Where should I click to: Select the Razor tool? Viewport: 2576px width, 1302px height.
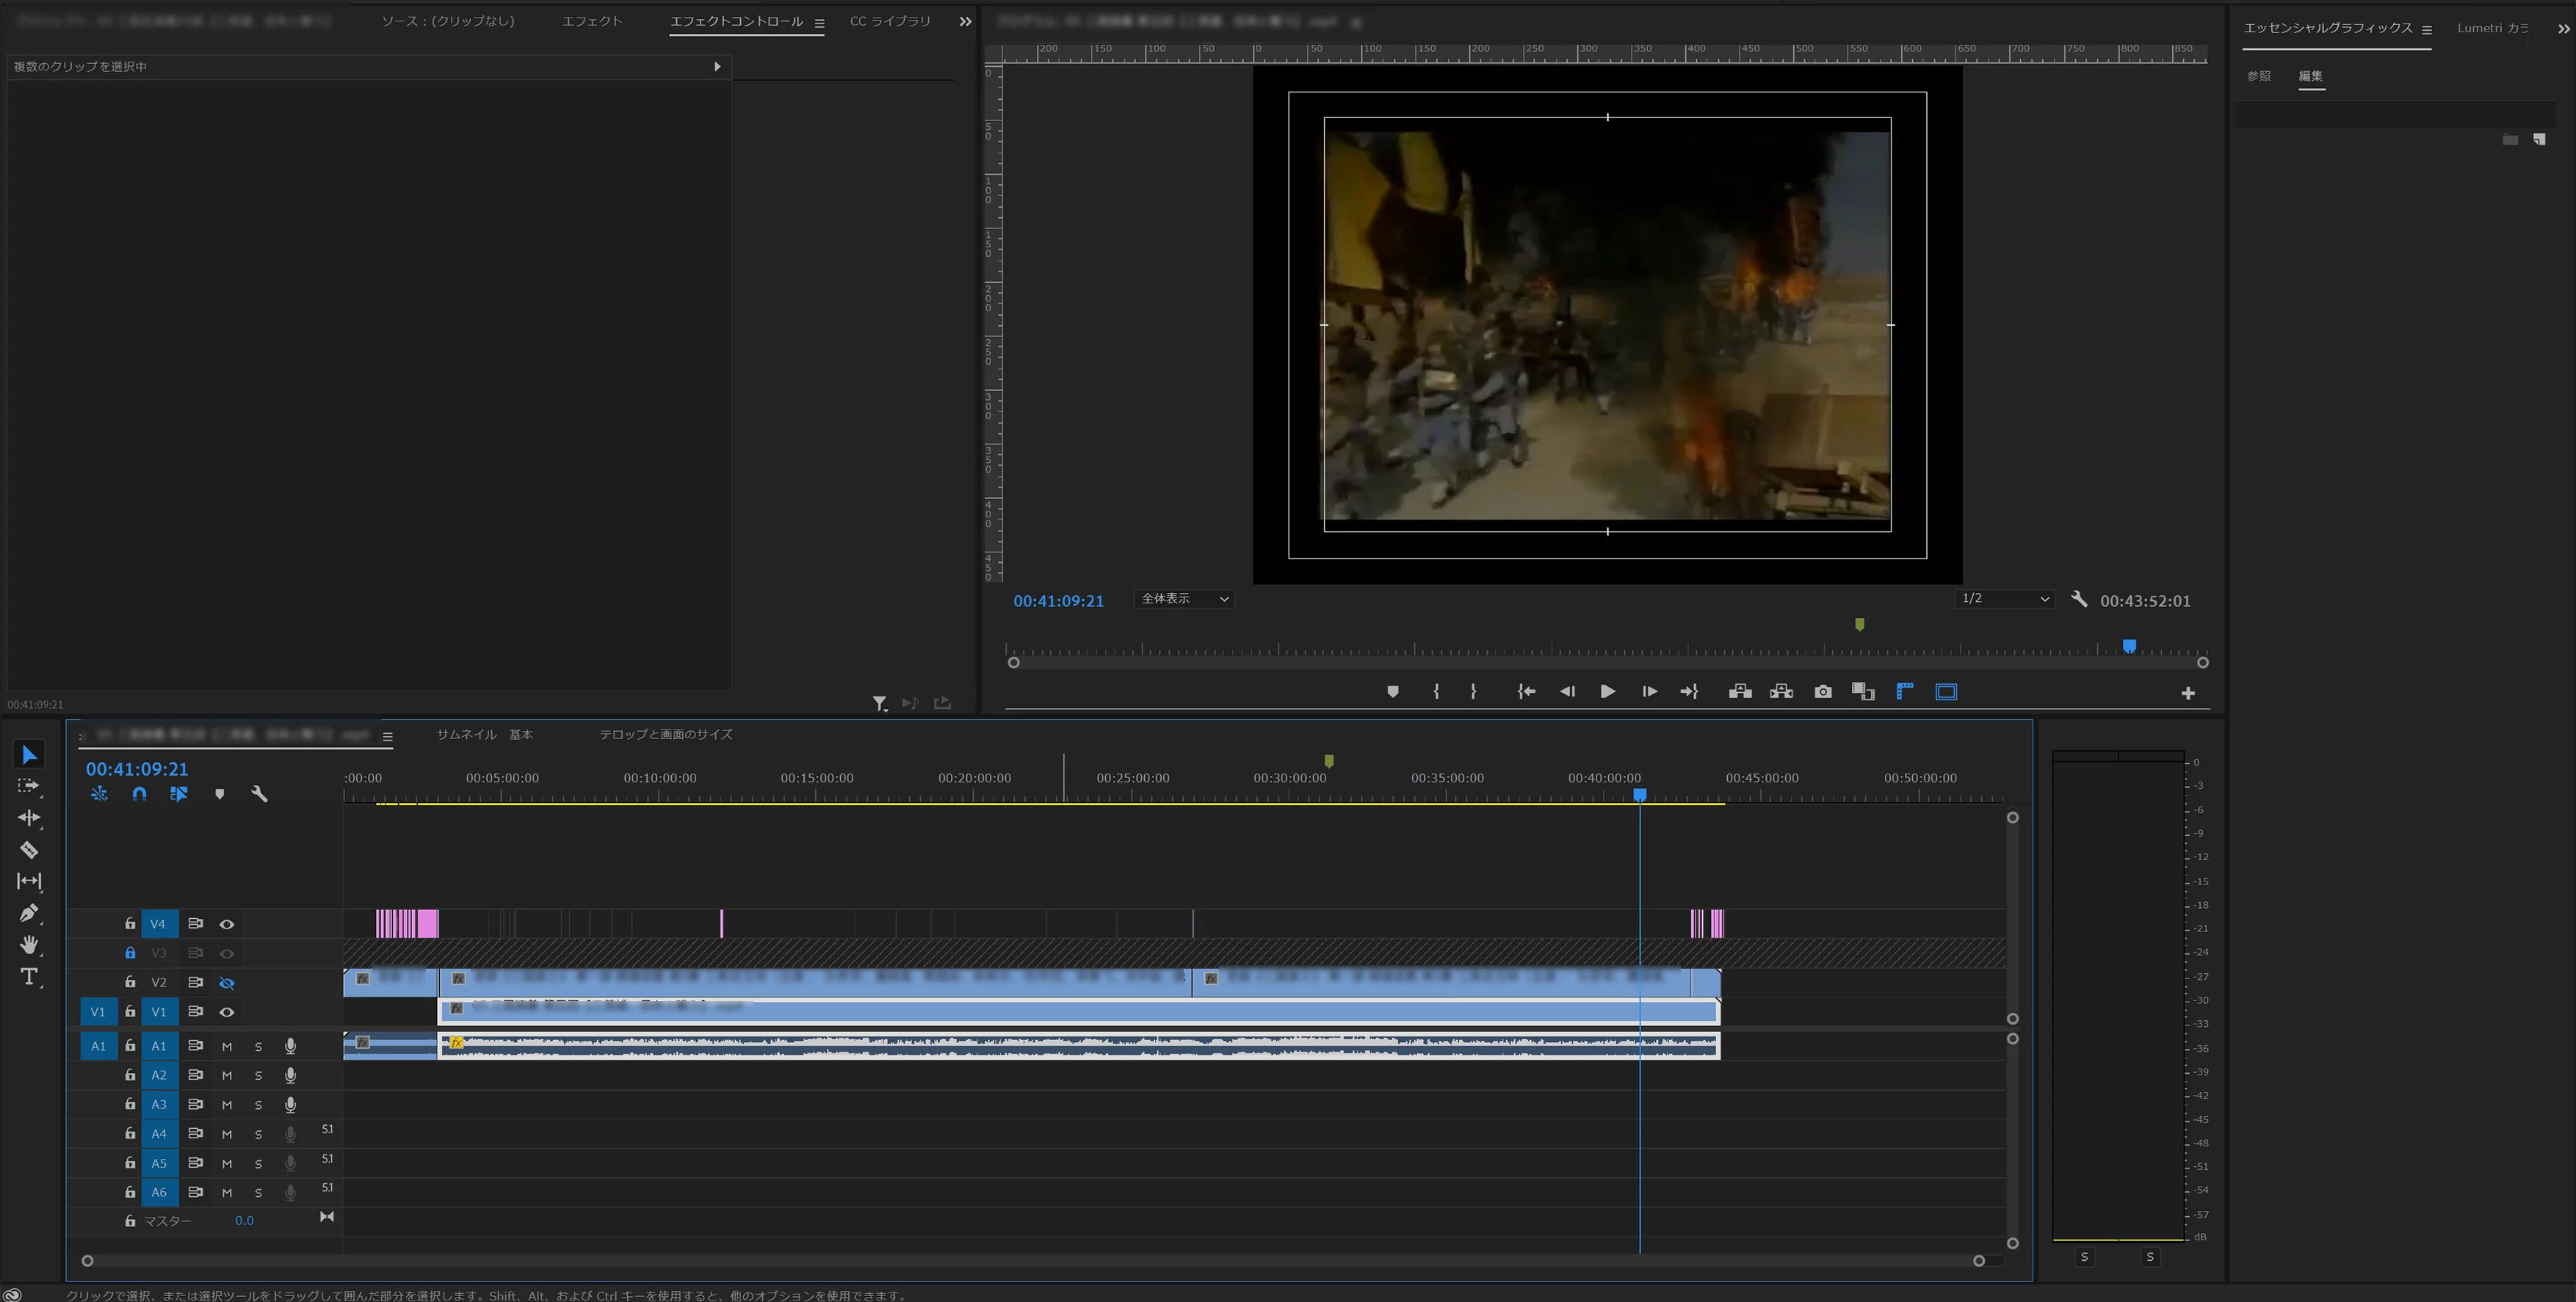pos(29,849)
